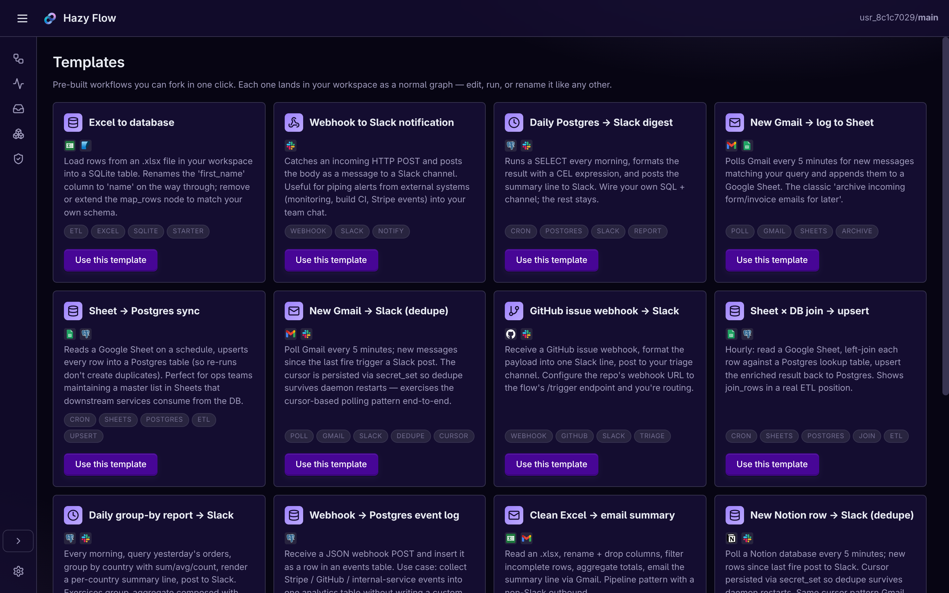Image resolution: width=949 pixels, height=593 pixels.
Task: Click database icon on Excel to database card
Action: 73,122
